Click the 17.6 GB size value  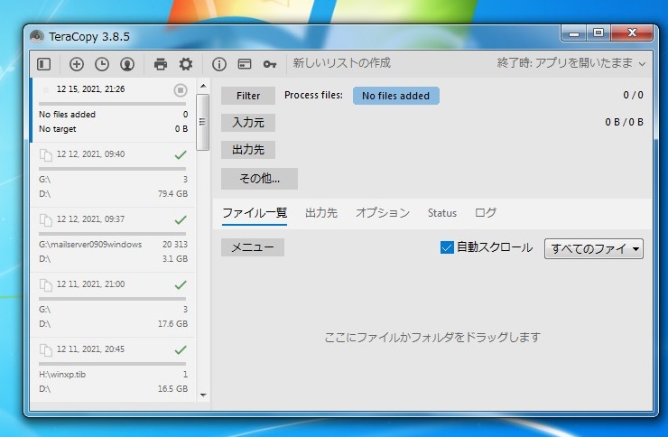coord(172,324)
